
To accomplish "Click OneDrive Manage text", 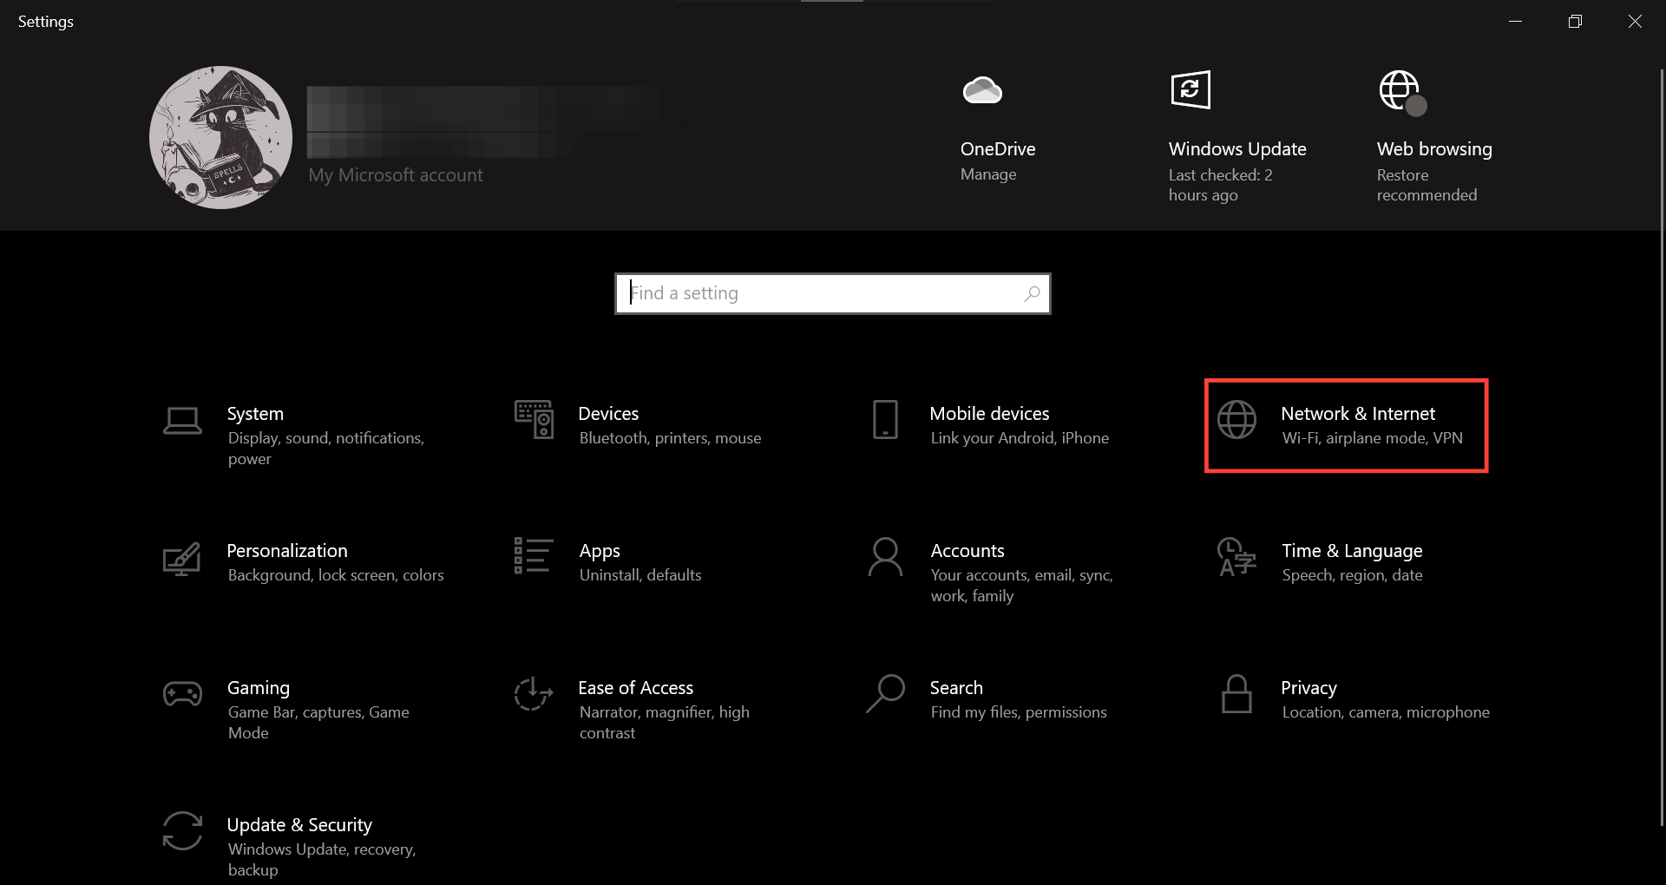I will coord(988,174).
